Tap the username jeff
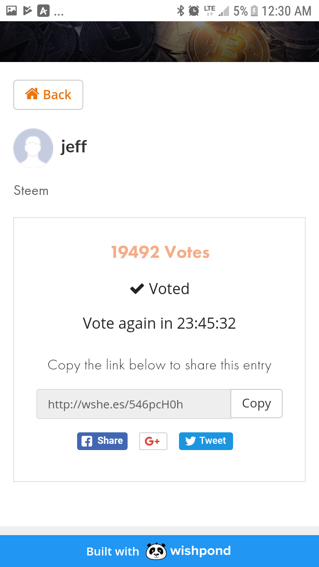The image size is (319, 567). click(74, 146)
